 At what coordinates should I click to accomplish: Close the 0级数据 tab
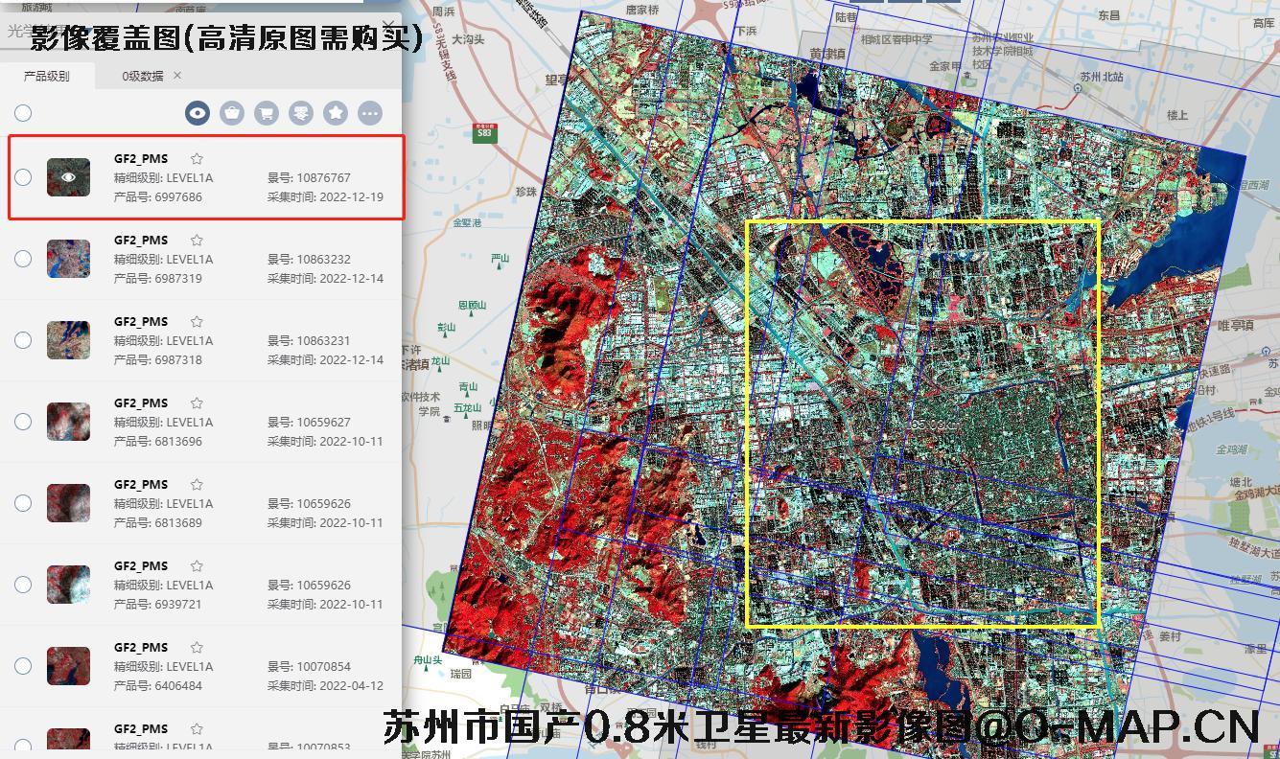177,76
